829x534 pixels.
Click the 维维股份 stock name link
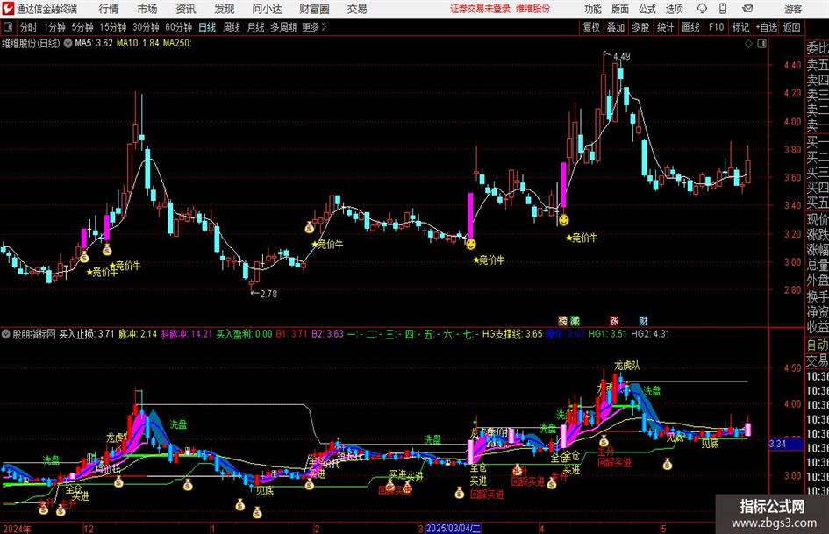tap(533, 9)
